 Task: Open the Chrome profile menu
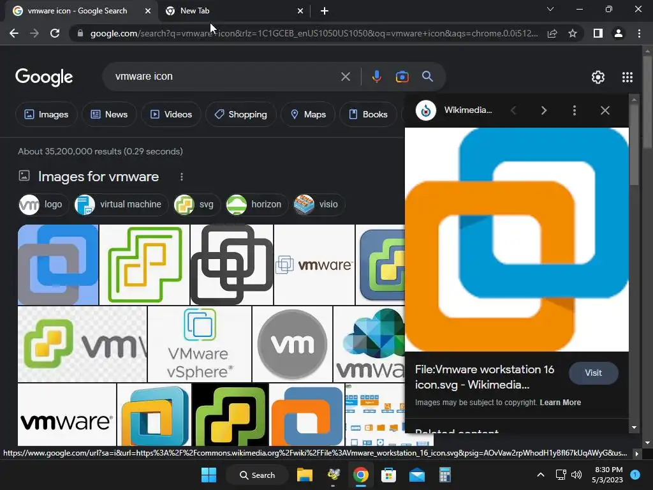619,33
